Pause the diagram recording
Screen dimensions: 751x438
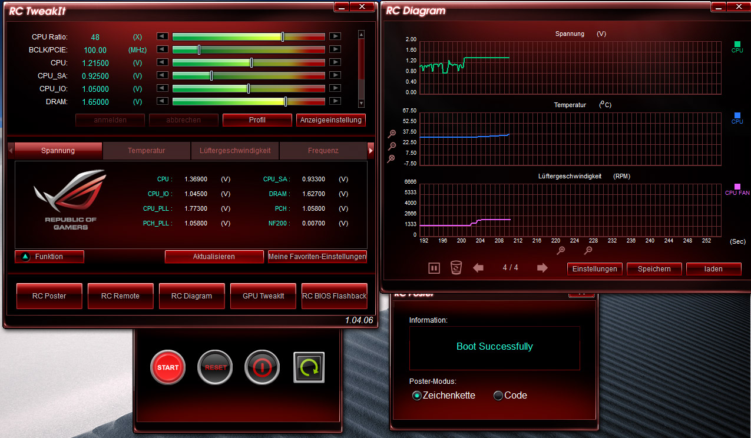pos(434,268)
